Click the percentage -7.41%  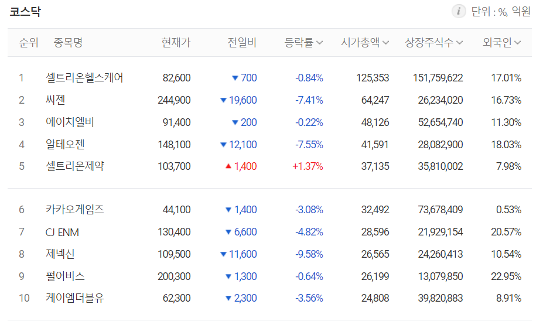(309, 100)
